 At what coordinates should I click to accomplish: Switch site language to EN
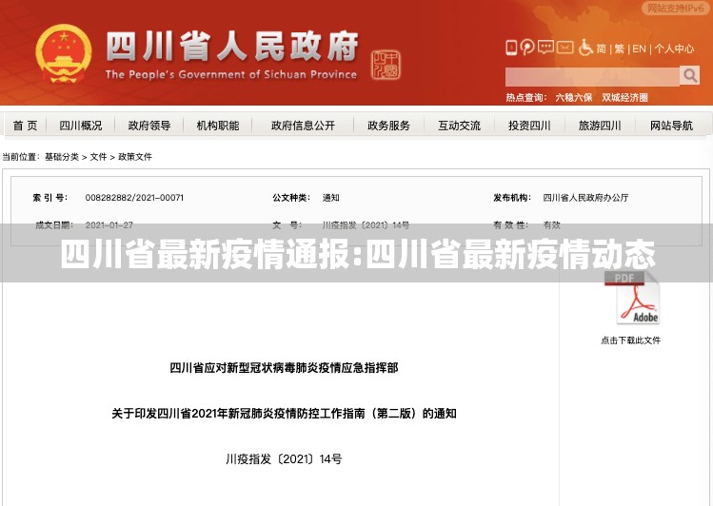coord(639,49)
